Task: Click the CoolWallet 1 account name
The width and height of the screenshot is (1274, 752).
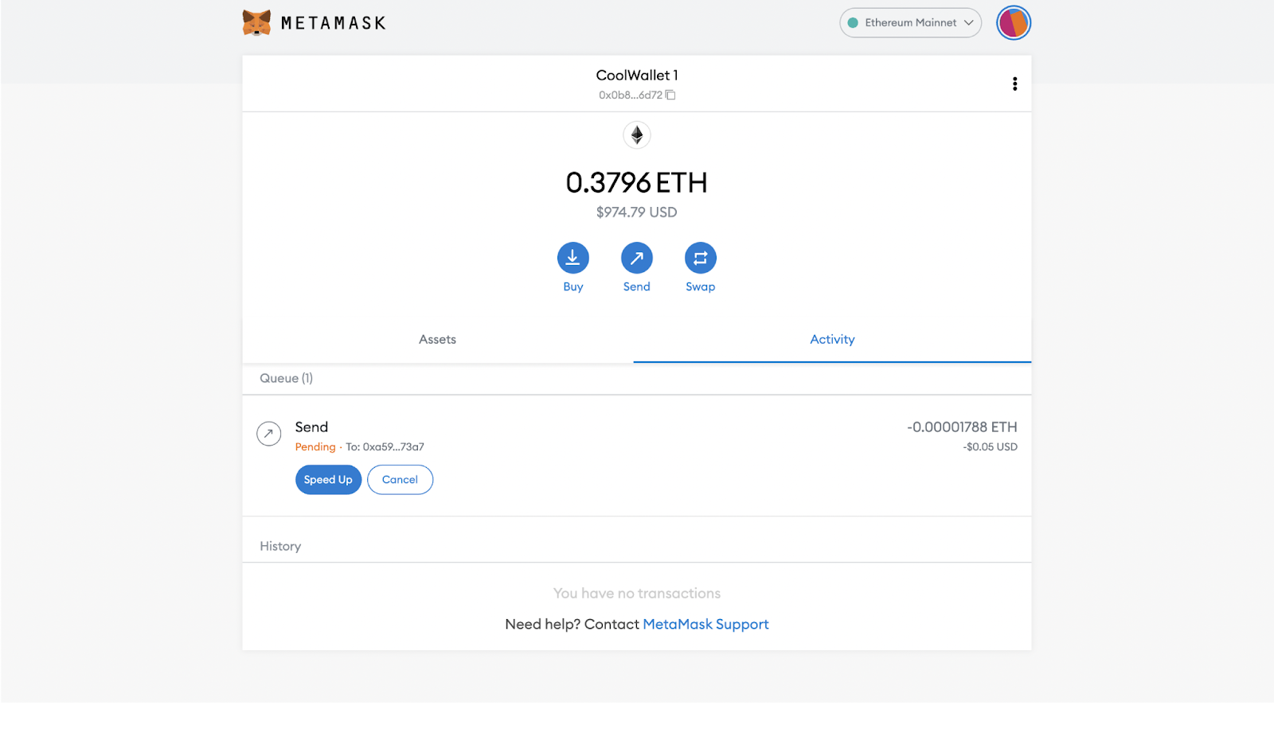Action: click(637, 76)
